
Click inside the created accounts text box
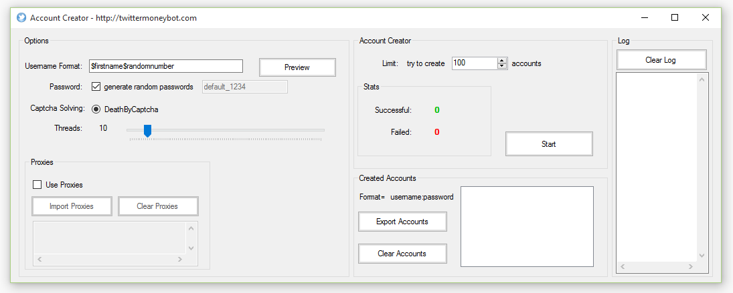tap(527, 226)
